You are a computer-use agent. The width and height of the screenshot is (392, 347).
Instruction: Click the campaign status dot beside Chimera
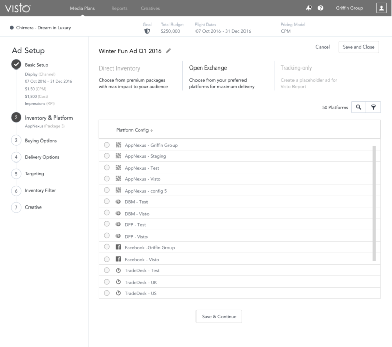(x=12, y=28)
